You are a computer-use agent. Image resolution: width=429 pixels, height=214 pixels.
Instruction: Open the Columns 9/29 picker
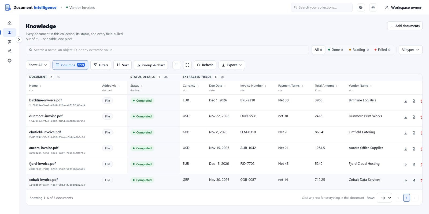(70, 65)
